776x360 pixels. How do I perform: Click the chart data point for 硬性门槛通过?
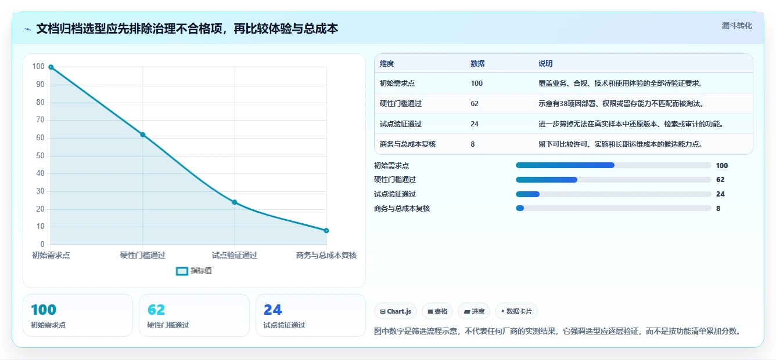tap(143, 134)
